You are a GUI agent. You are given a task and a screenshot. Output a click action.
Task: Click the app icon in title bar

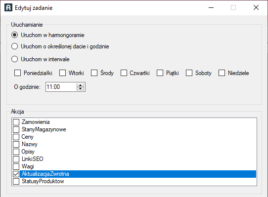point(8,8)
